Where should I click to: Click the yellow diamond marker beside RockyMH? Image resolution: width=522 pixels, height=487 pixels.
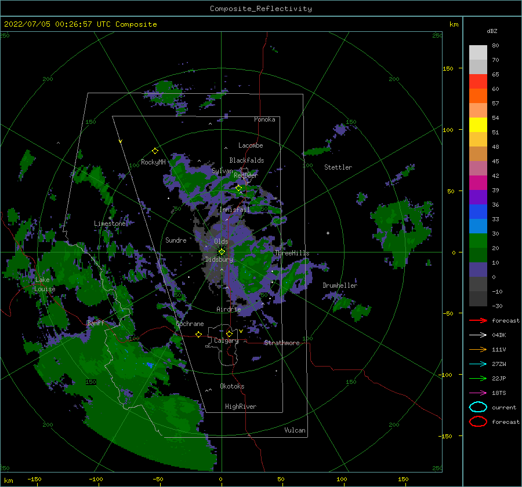[155, 151]
